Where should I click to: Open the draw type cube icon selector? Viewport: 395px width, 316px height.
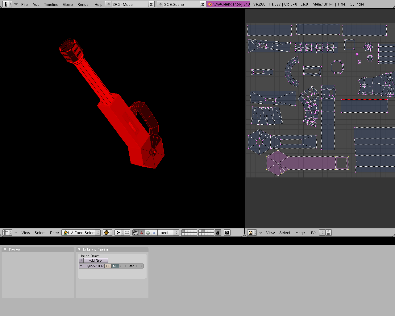point(107,233)
